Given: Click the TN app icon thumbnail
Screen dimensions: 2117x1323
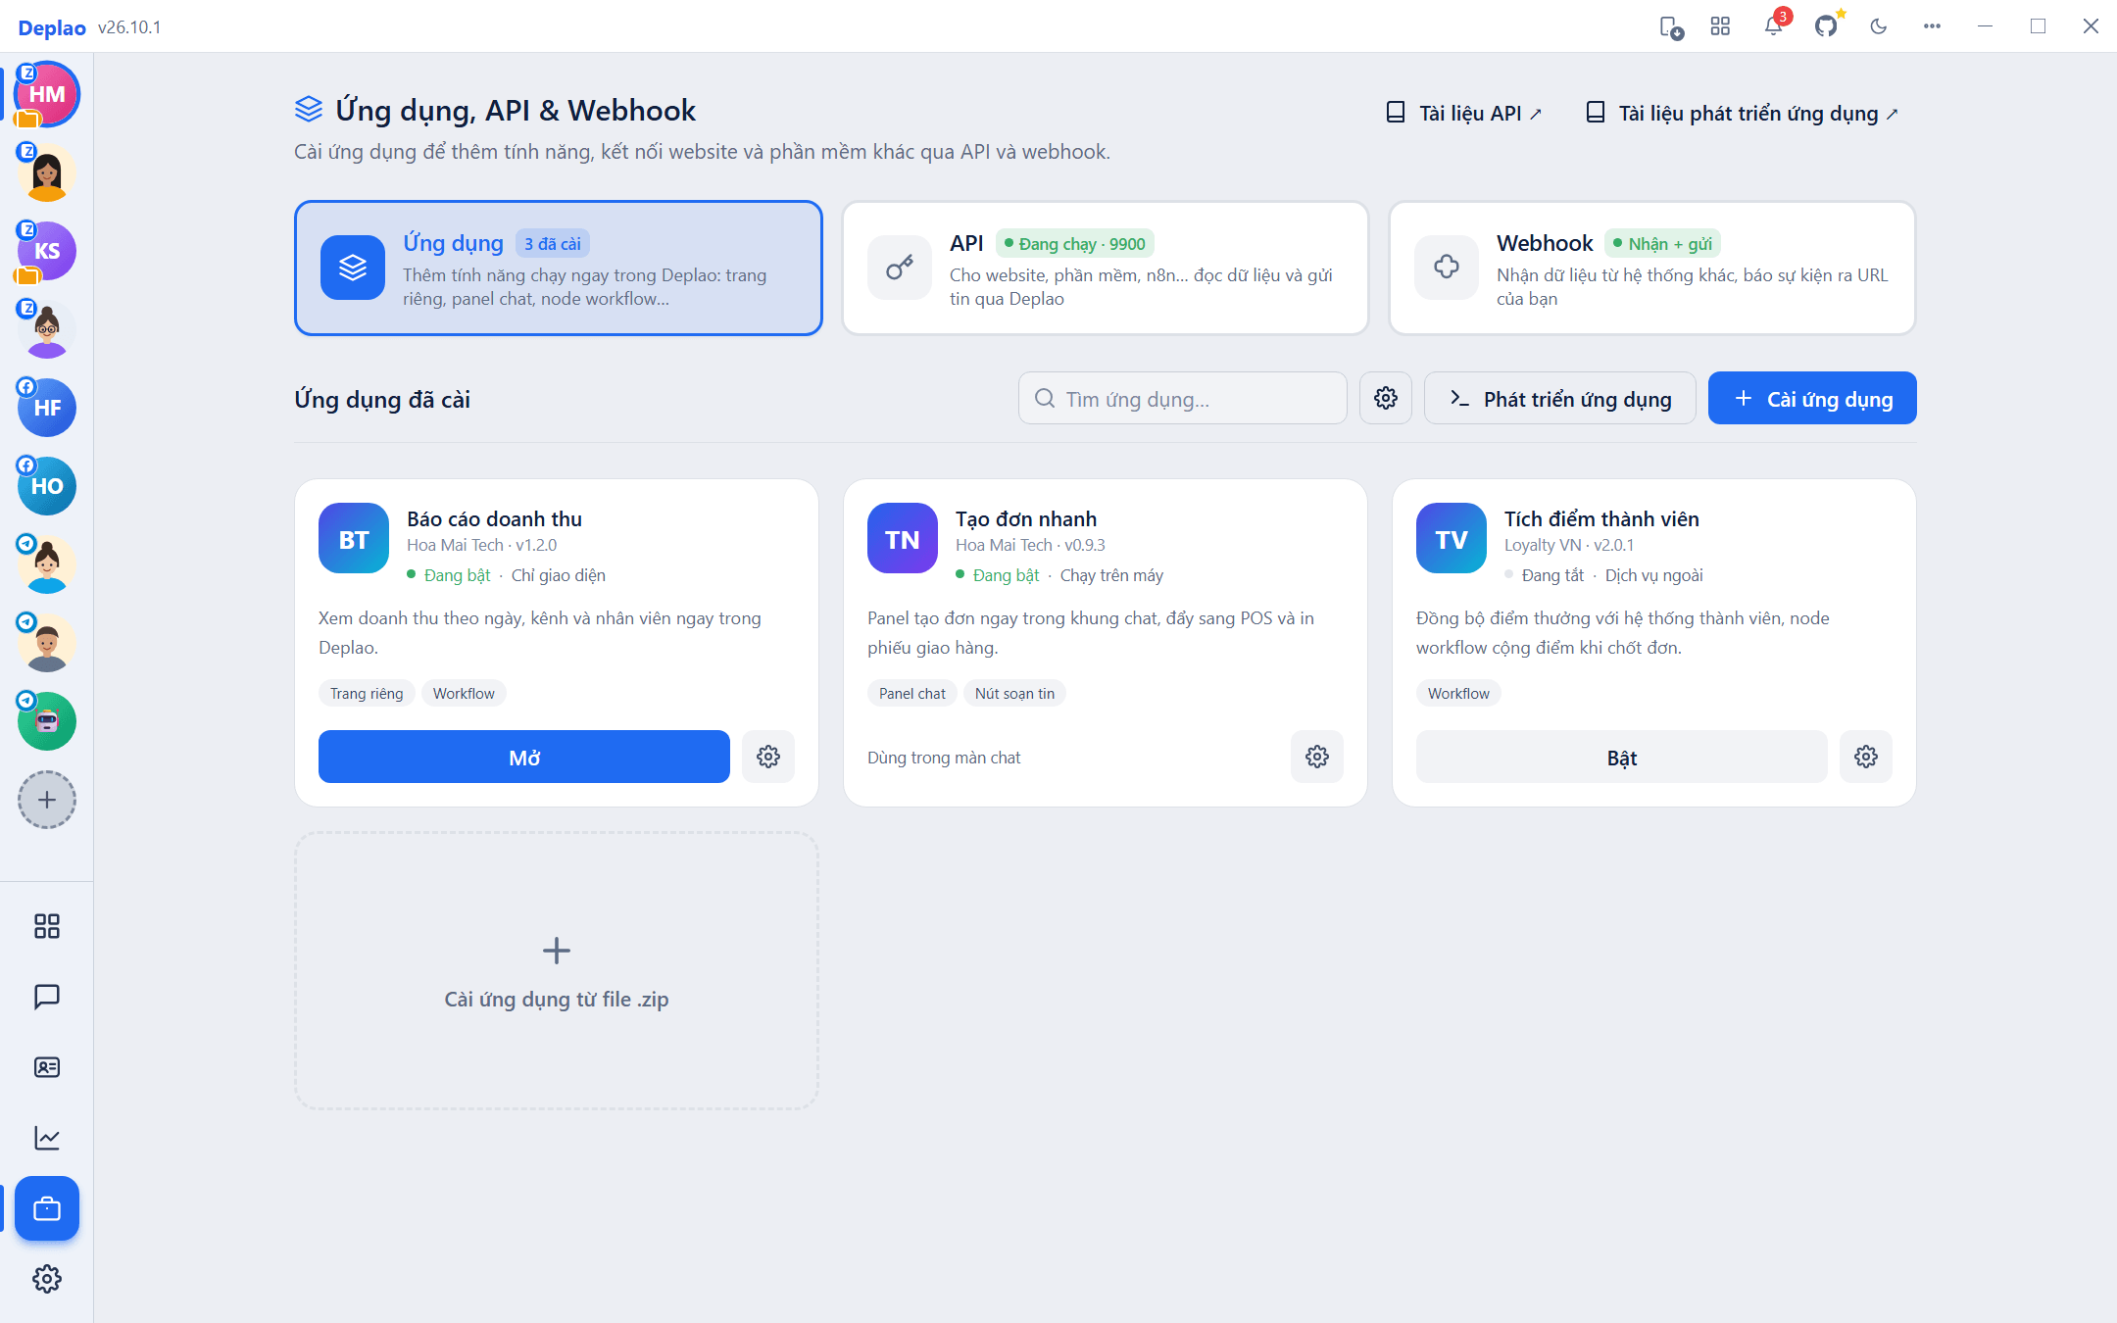Looking at the screenshot, I should click(903, 538).
